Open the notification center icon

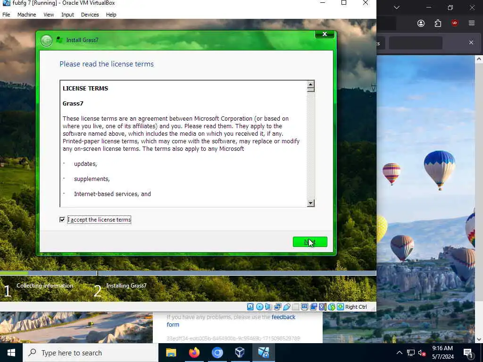[468, 353]
